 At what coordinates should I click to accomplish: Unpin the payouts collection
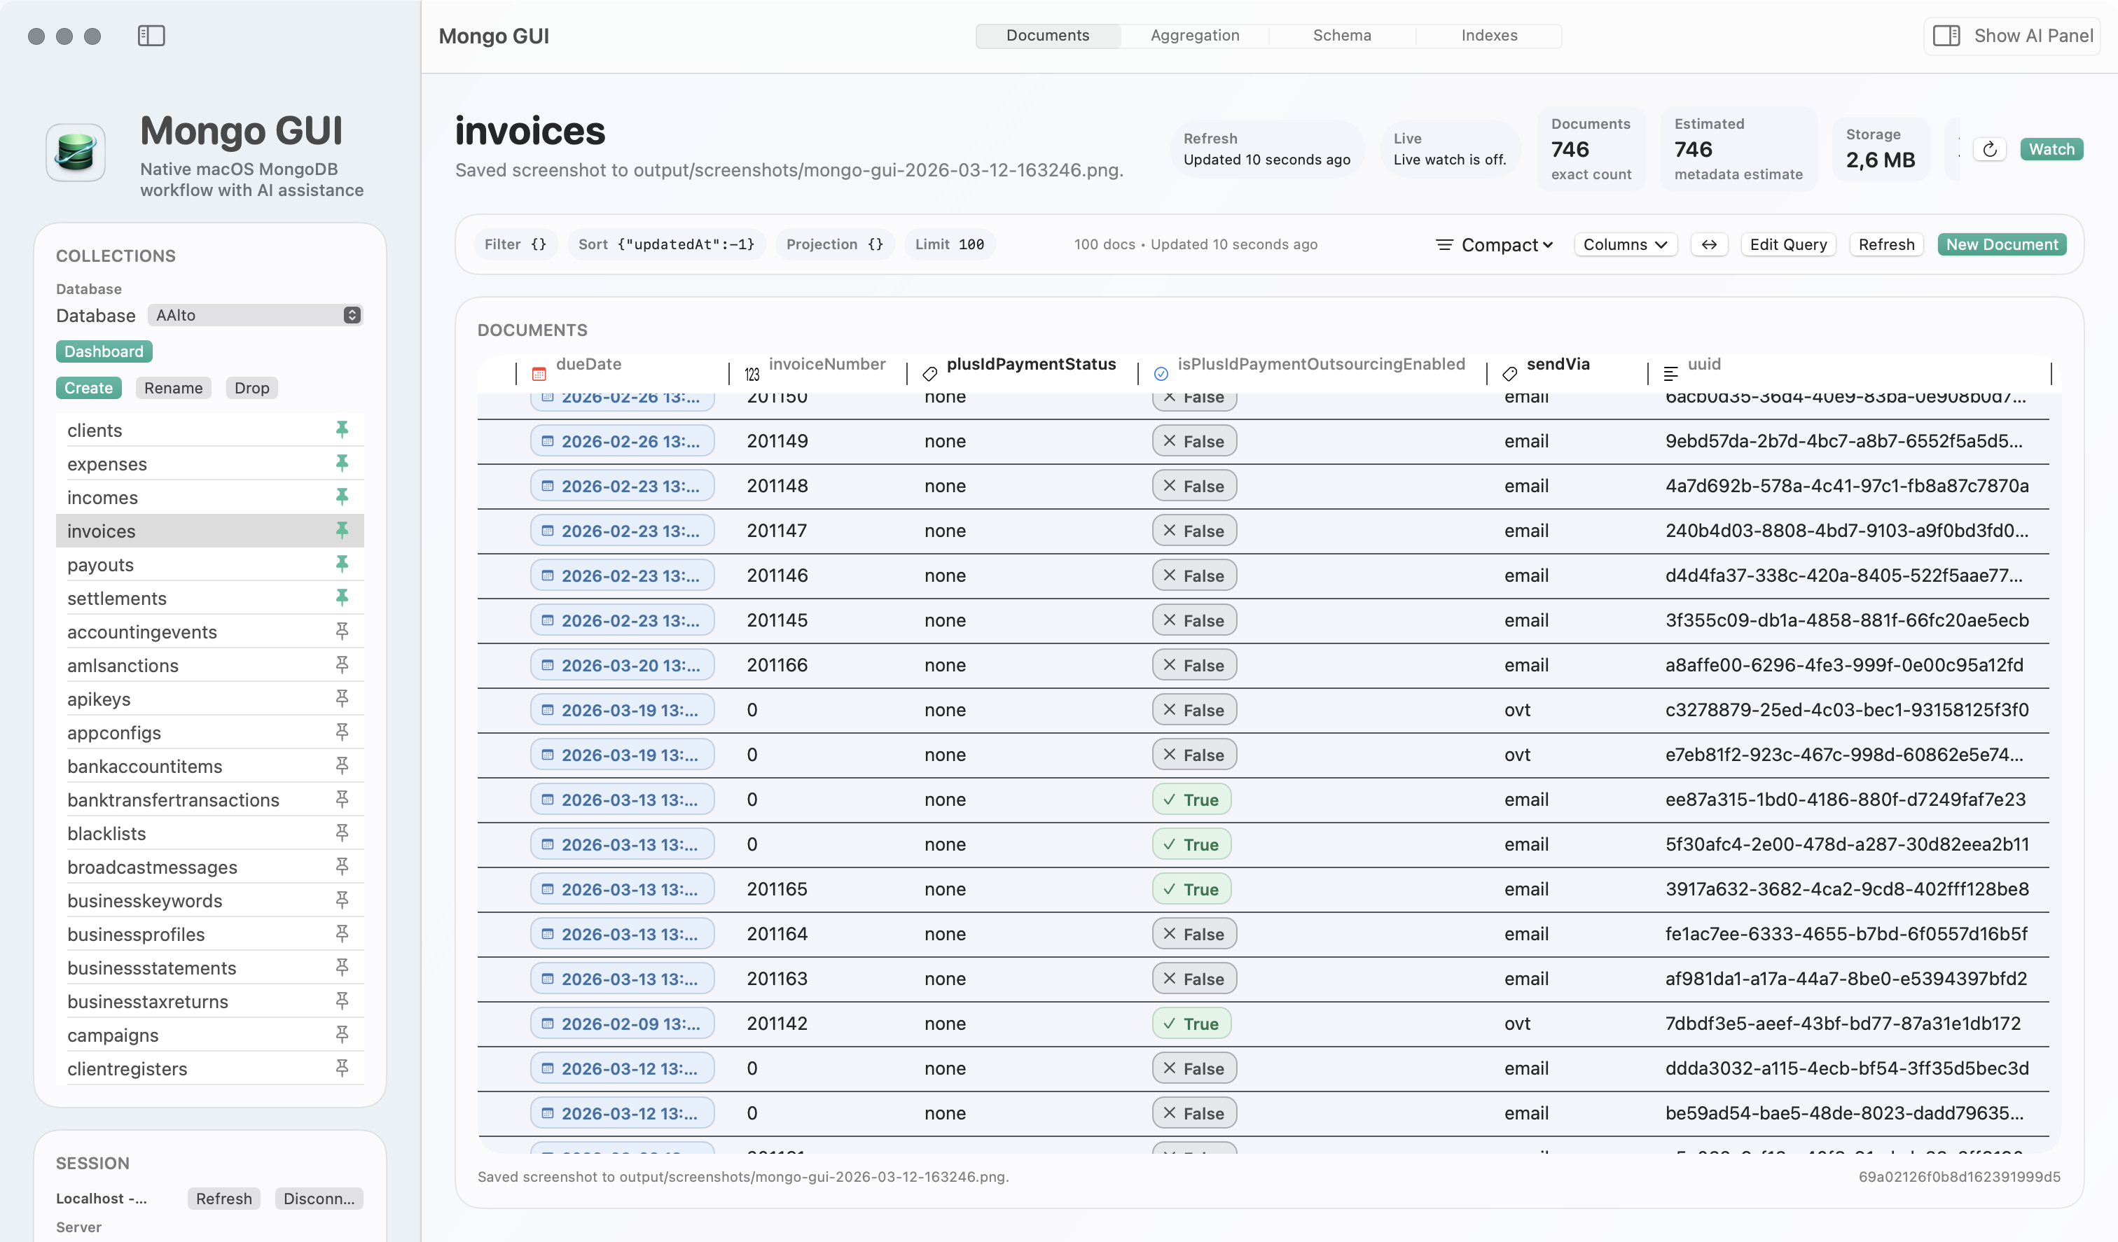point(342,565)
